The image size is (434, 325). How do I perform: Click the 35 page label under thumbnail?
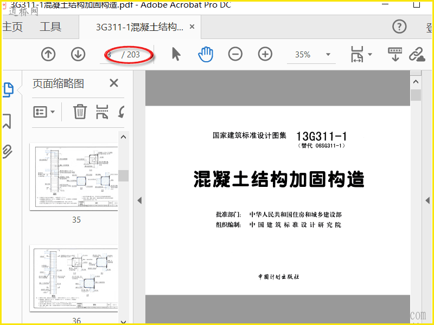(76, 220)
